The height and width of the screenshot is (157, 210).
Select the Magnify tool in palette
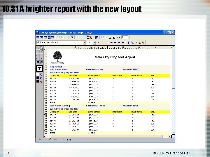coord(41,48)
